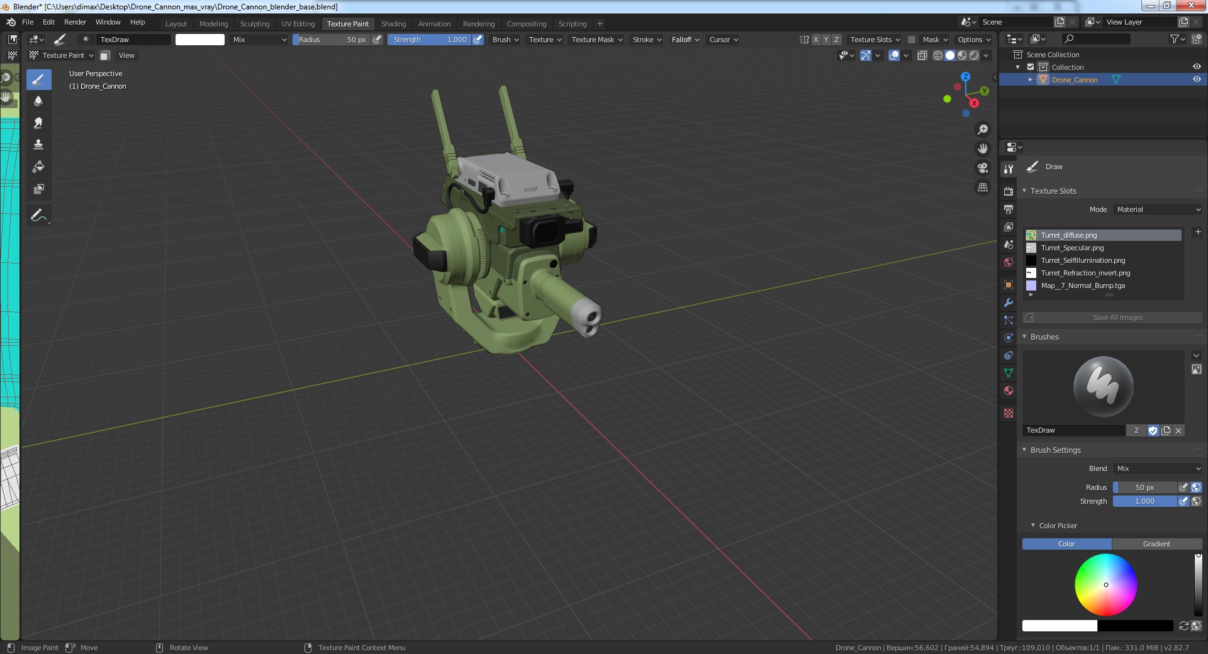
Task: Toggle strength pen pressure in header
Action: pos(478,40)
